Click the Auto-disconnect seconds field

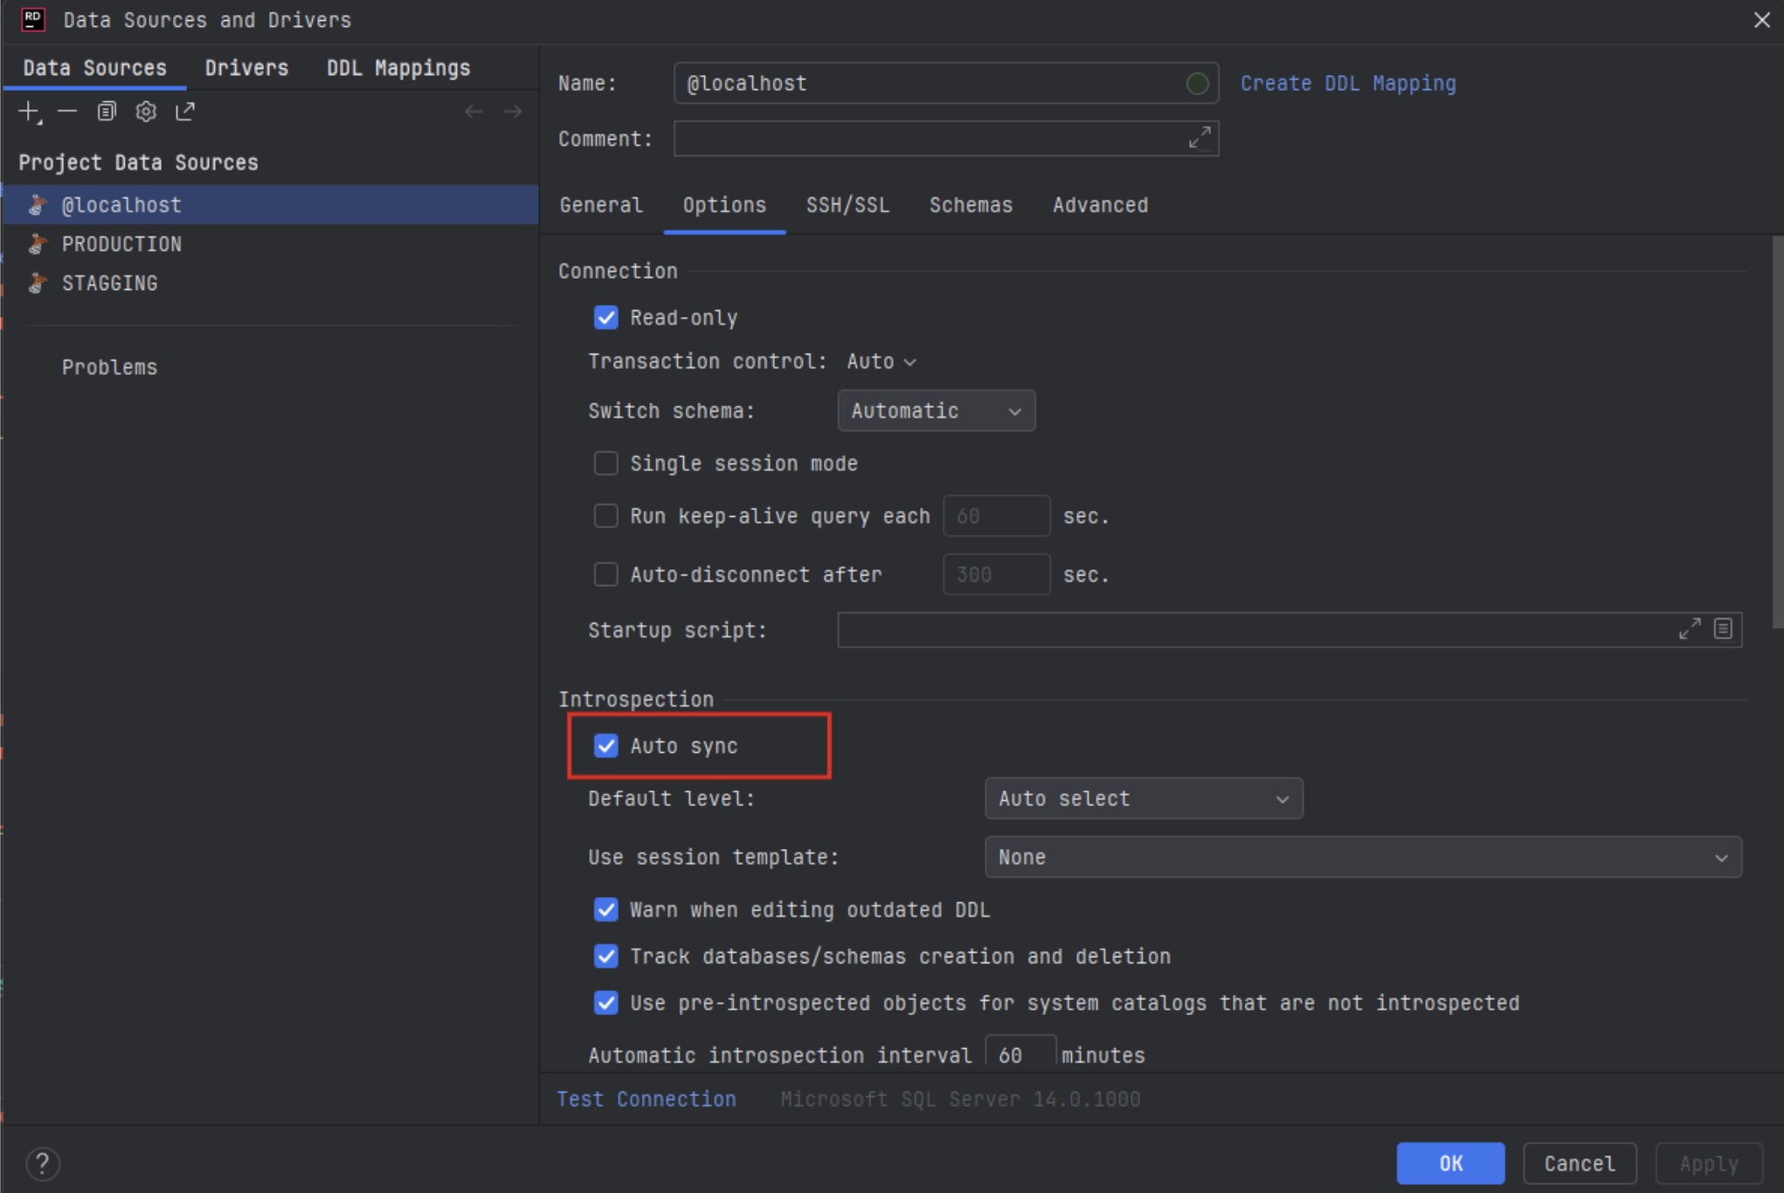pos(996,574)
